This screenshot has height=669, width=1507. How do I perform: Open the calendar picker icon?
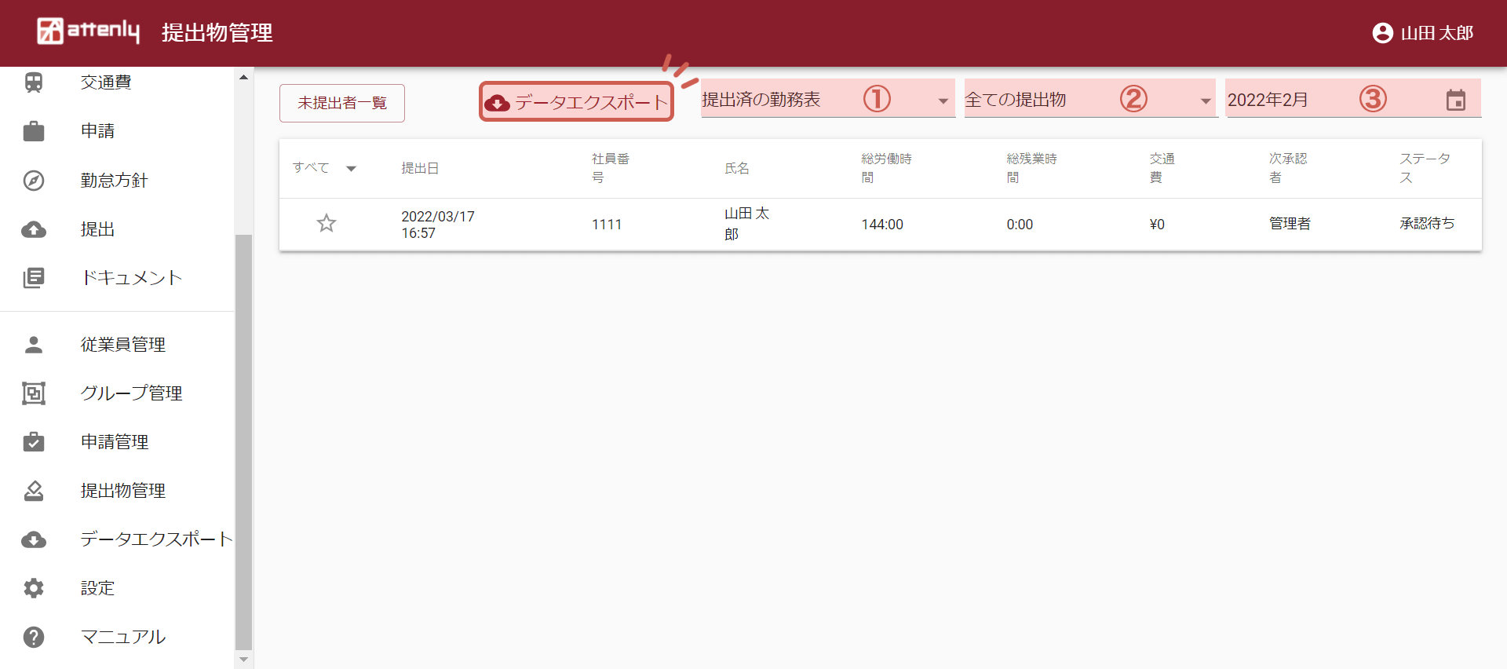point(1455,101)
